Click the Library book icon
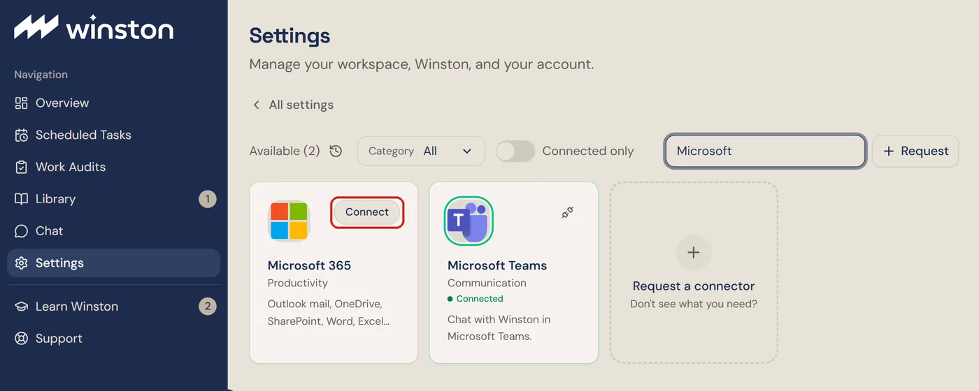Viewport: 979px width, 391px height. click(x=21, y=199)
